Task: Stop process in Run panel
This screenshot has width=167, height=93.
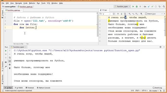Action: click(6, 54)
